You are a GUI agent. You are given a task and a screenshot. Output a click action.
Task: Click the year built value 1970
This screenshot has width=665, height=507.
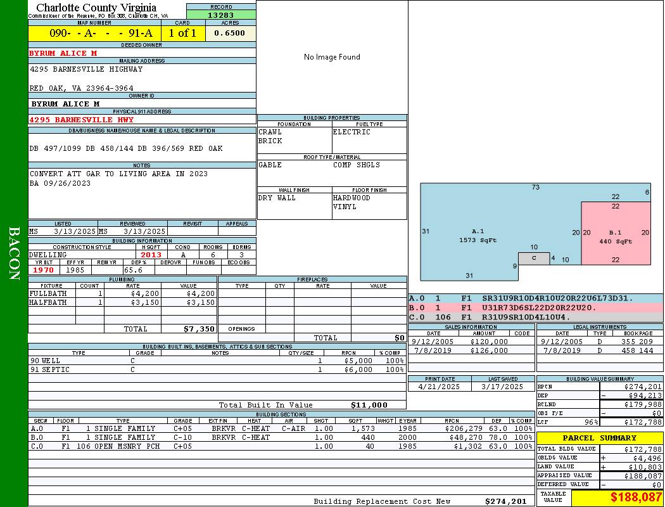coord(44,270)
